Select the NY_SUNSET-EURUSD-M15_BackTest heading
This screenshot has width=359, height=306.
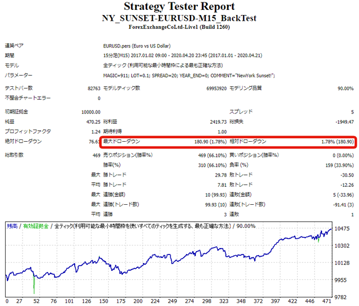pos(179,18)
